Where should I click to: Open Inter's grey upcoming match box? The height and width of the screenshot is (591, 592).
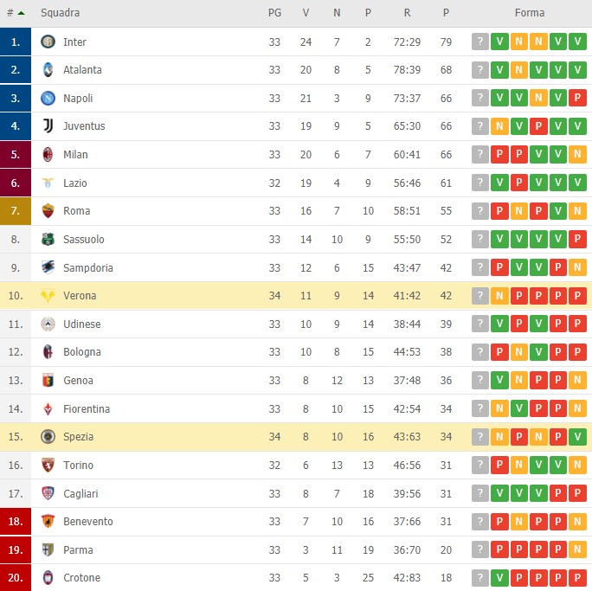click(480, 42)
